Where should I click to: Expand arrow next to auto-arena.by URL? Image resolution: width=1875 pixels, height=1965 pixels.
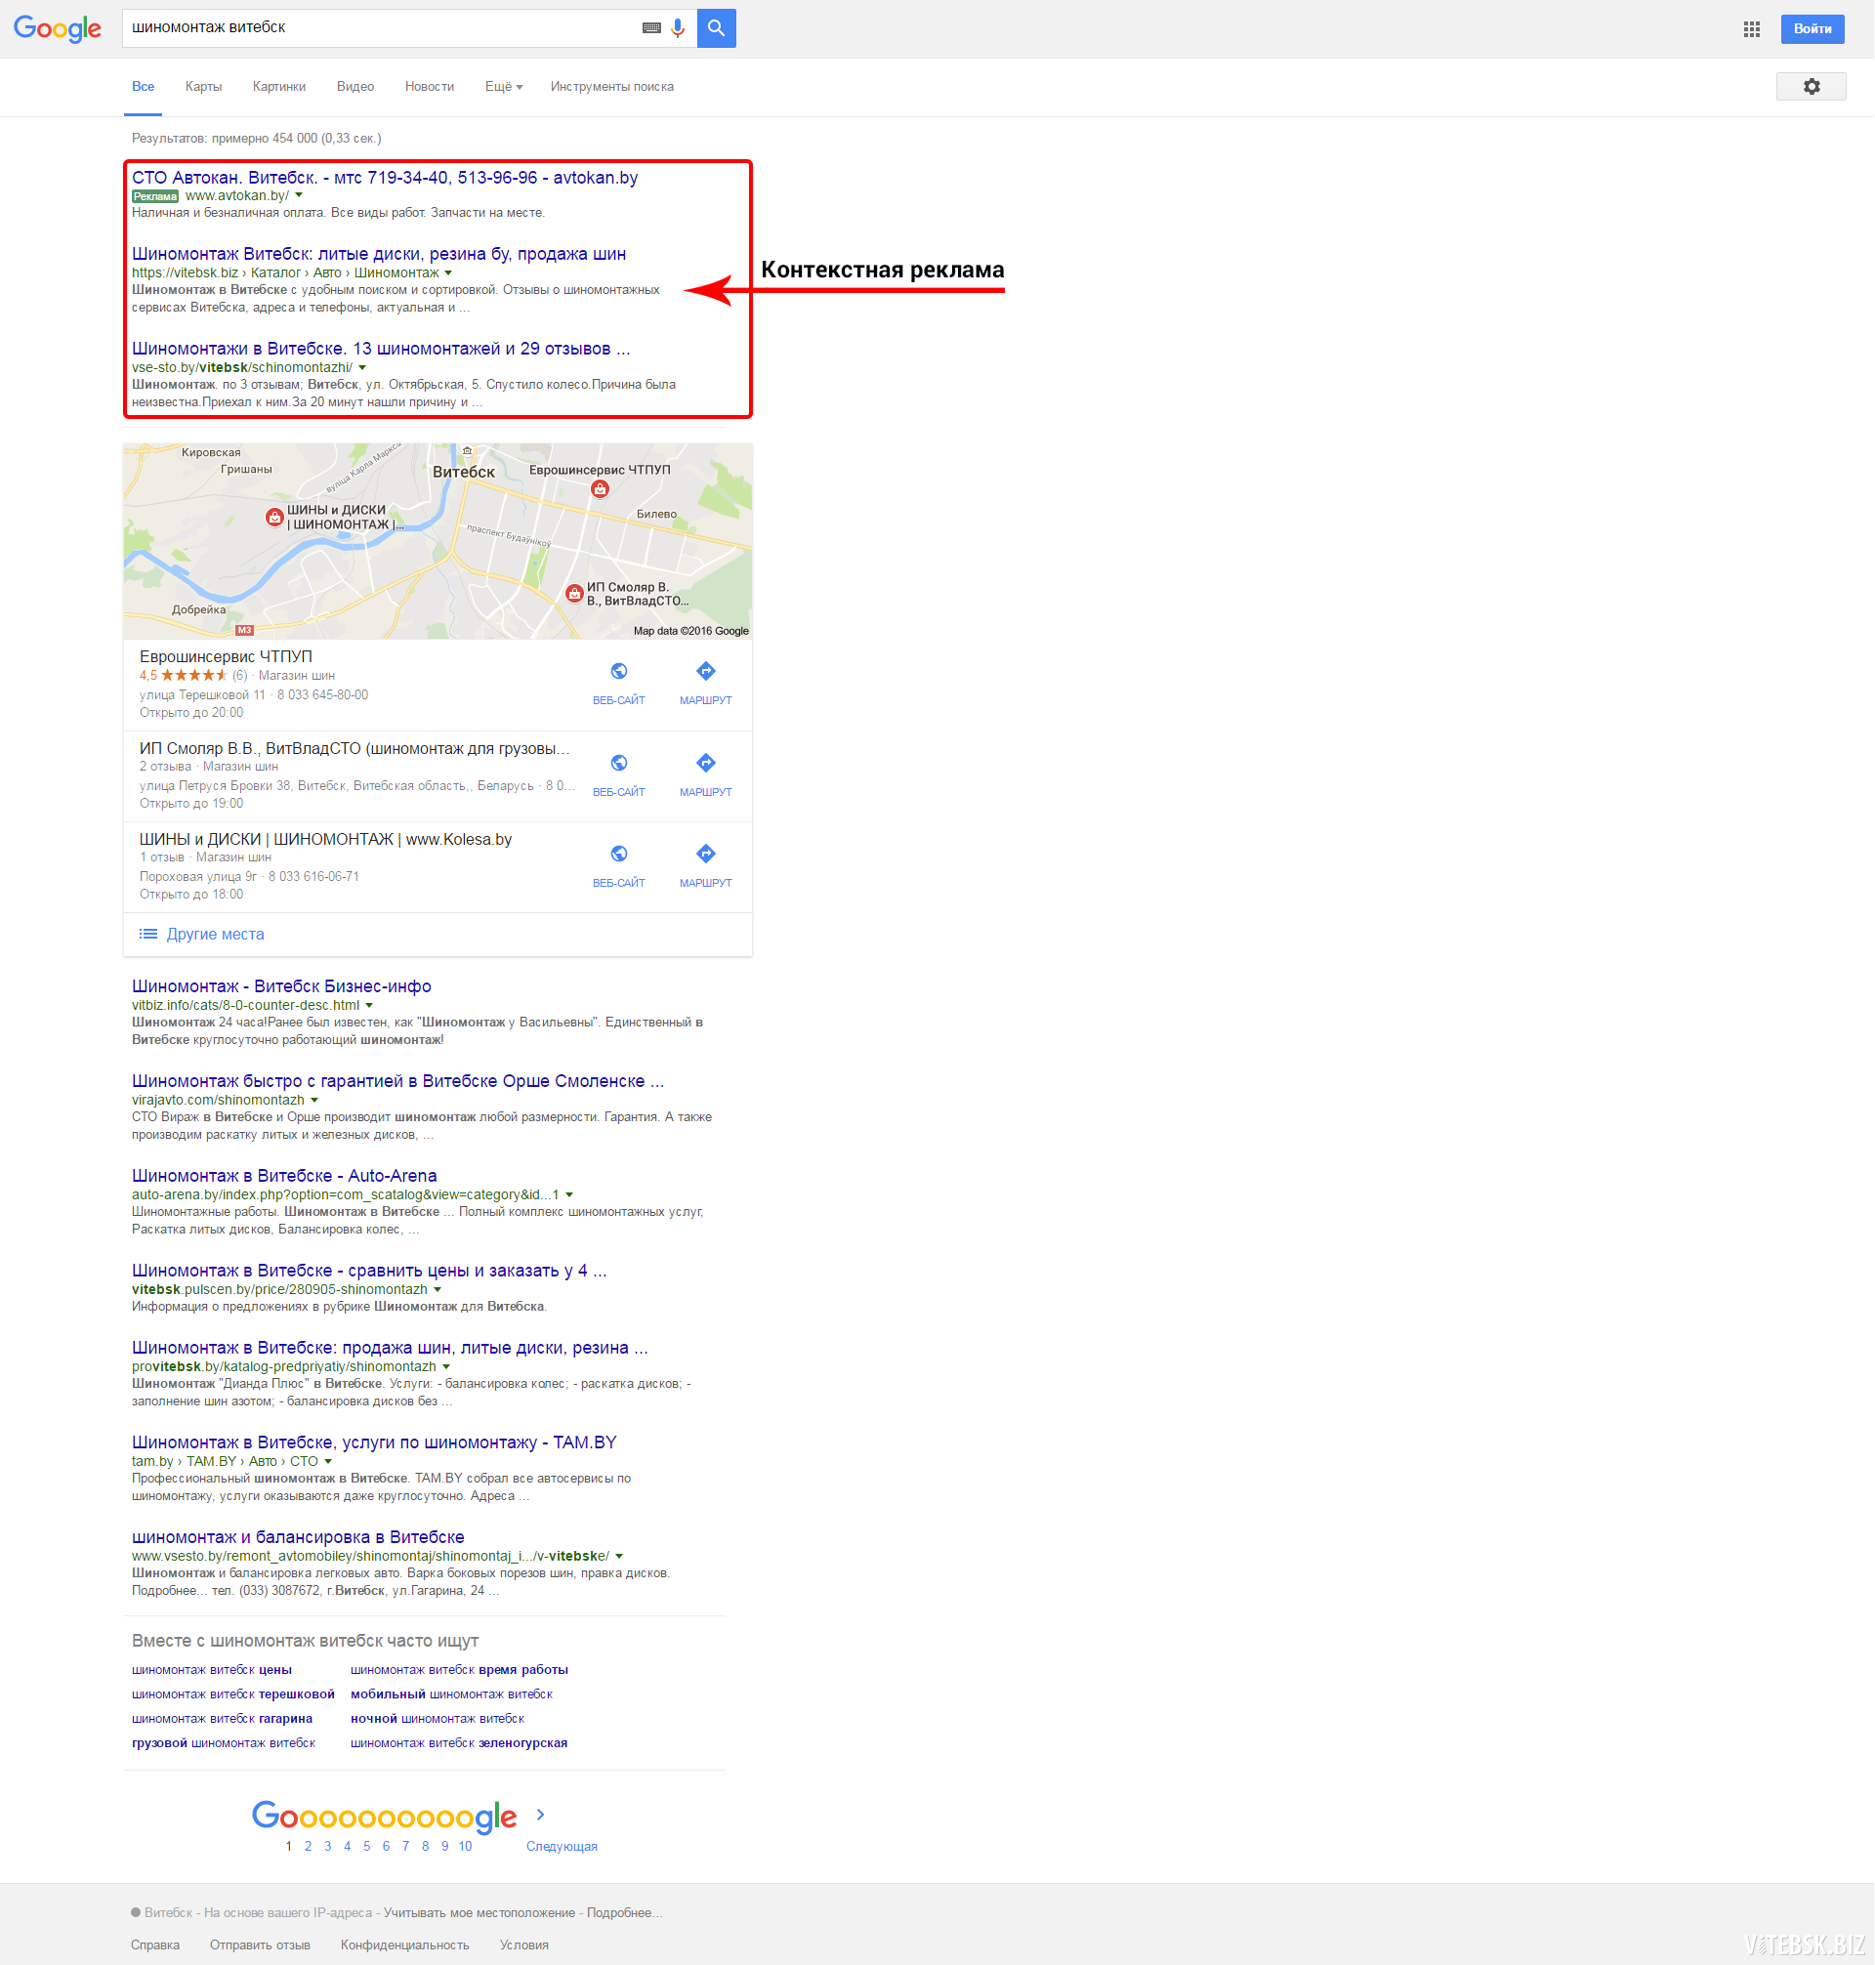[569, 1195]
